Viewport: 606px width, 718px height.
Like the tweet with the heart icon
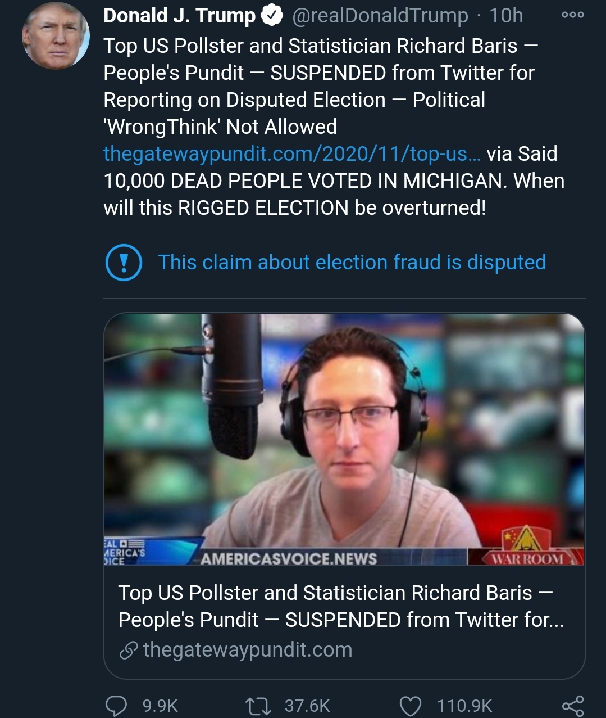click(x=410, y=706)
